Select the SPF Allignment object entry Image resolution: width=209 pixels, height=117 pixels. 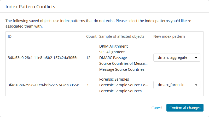[x=112, y=52]
